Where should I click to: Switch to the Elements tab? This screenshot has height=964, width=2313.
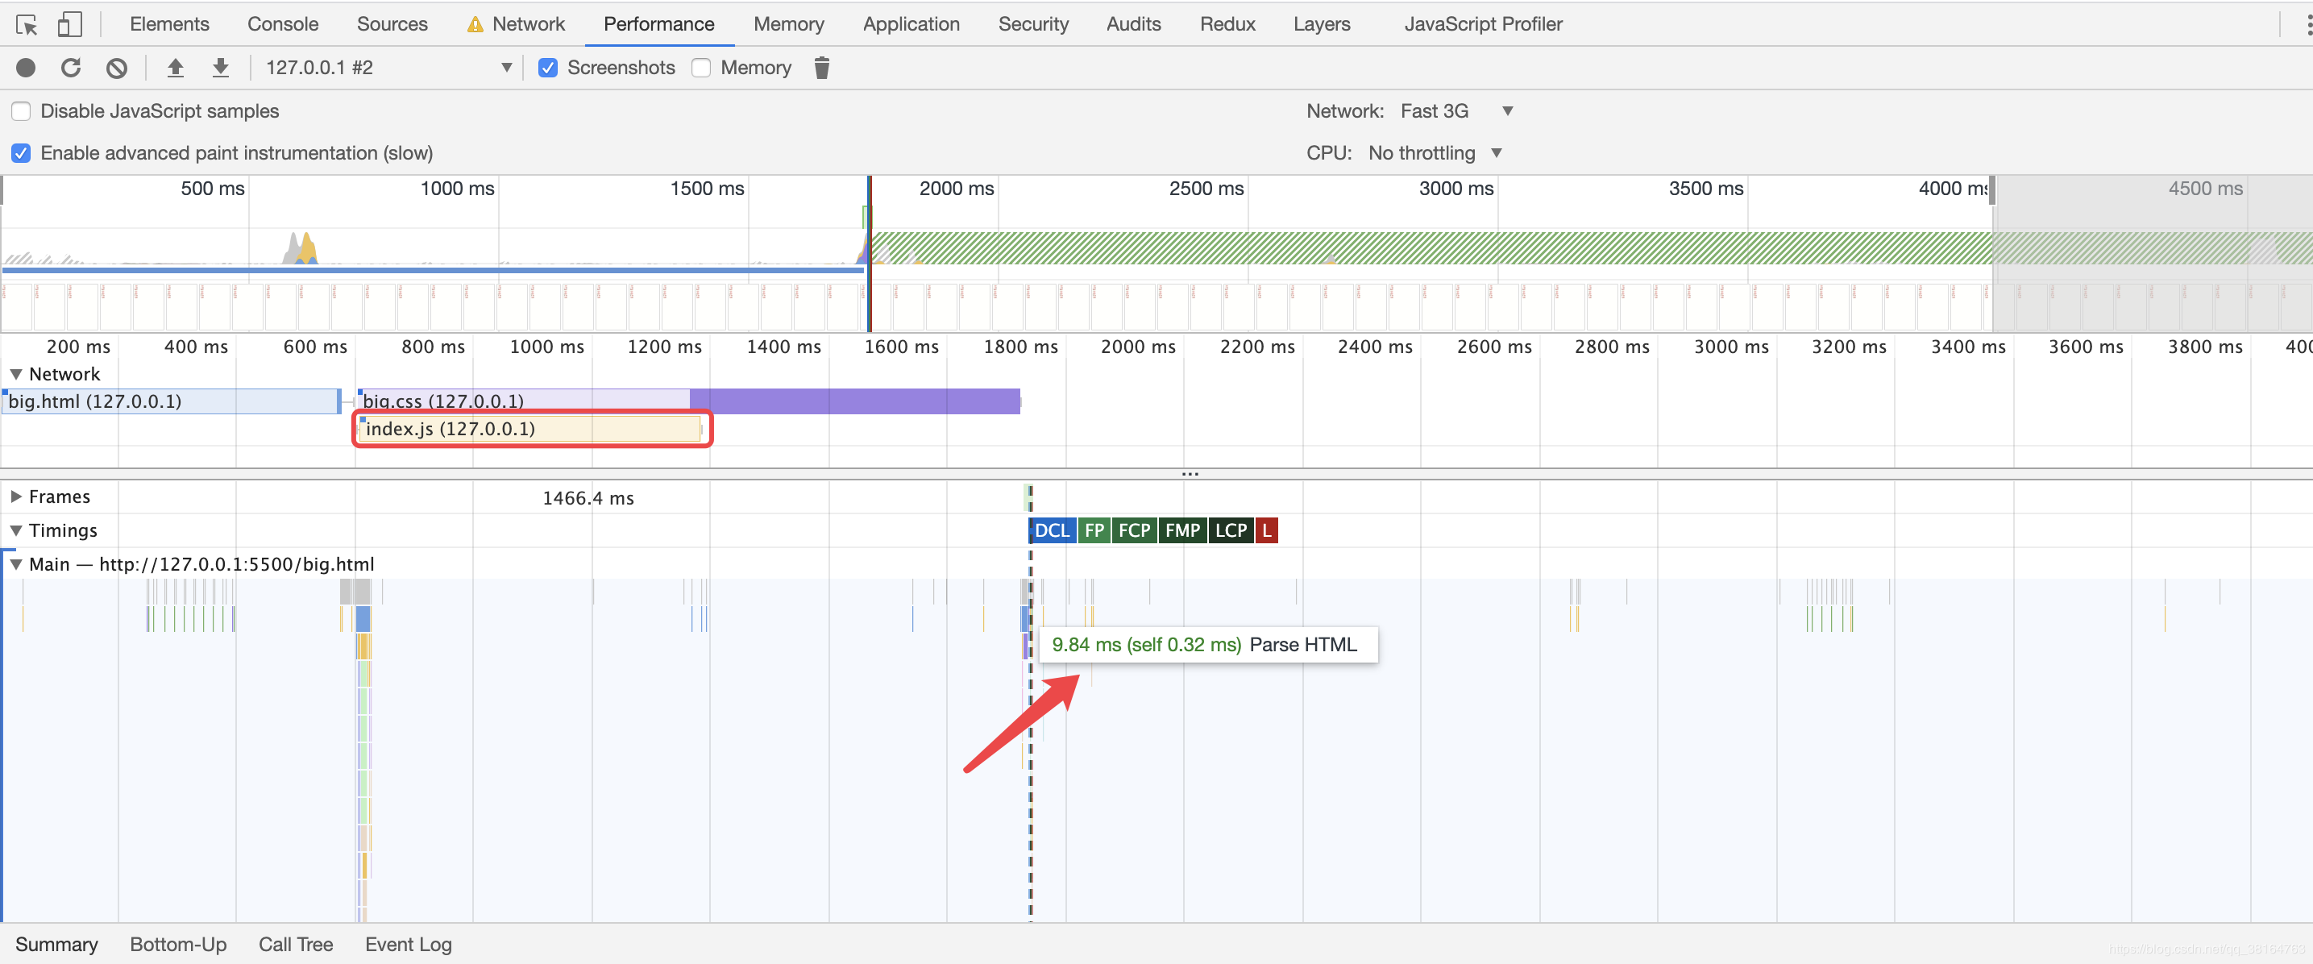(170, 24)
